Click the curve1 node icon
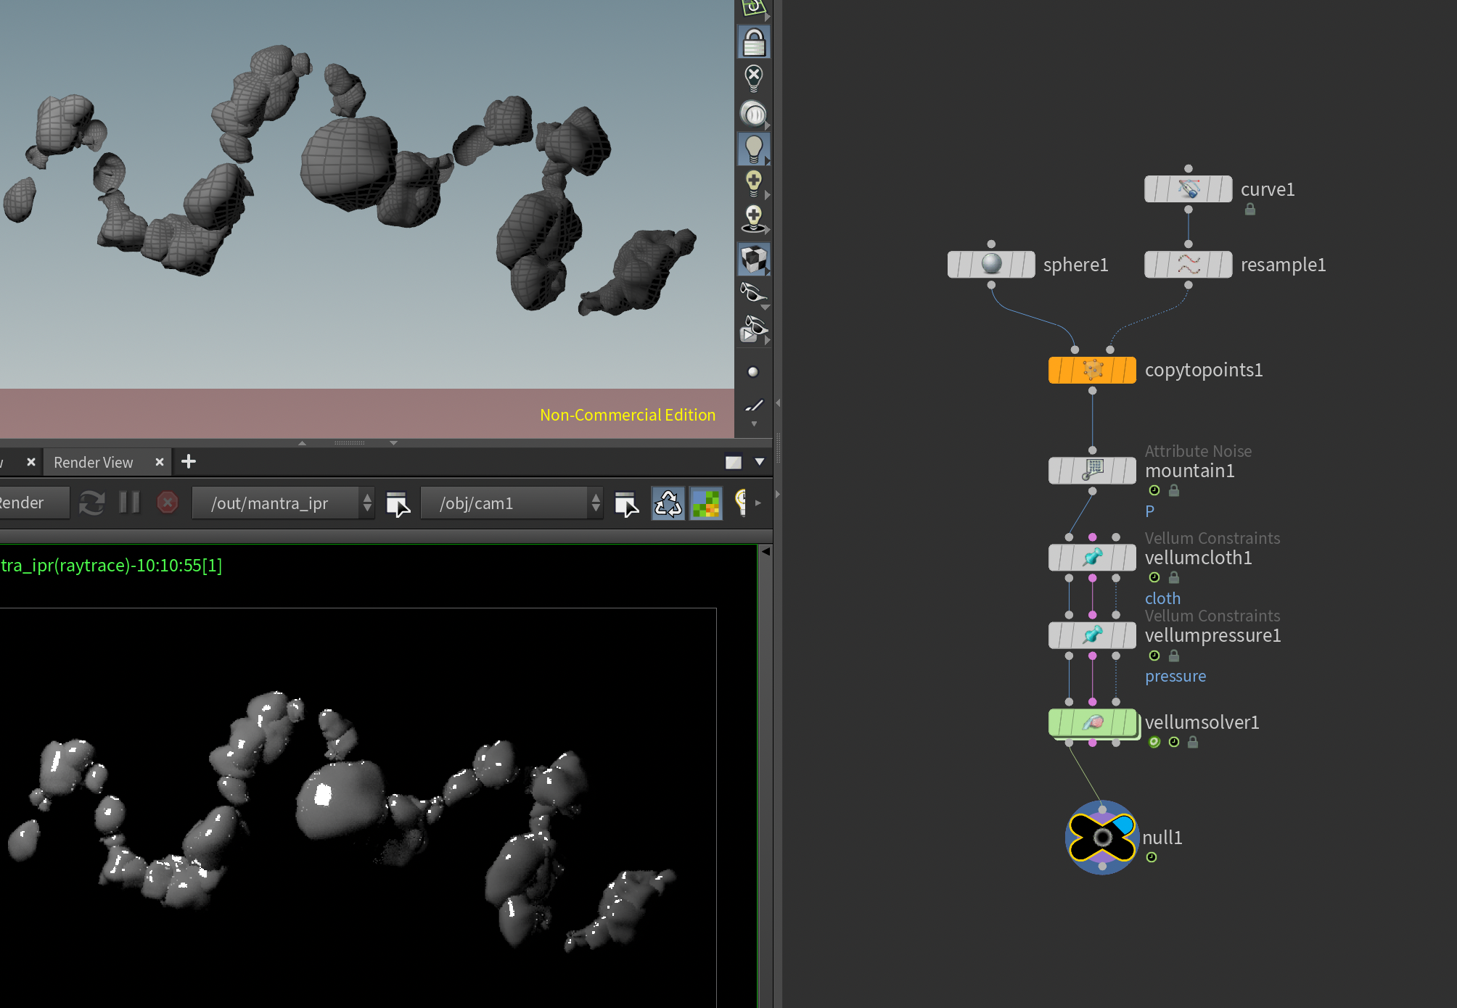This screenshot has width=1457, height=1008. pos(1189,189)
